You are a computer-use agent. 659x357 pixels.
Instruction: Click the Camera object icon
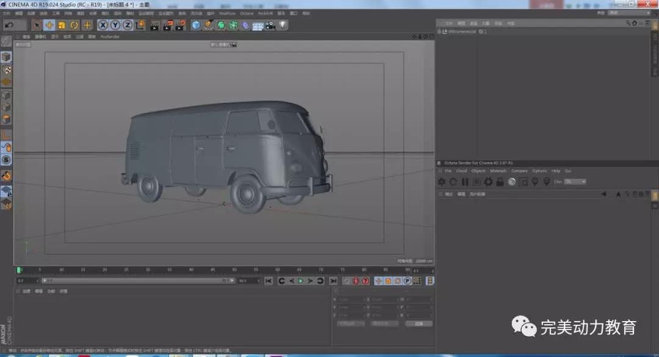[x=270, y=25]
